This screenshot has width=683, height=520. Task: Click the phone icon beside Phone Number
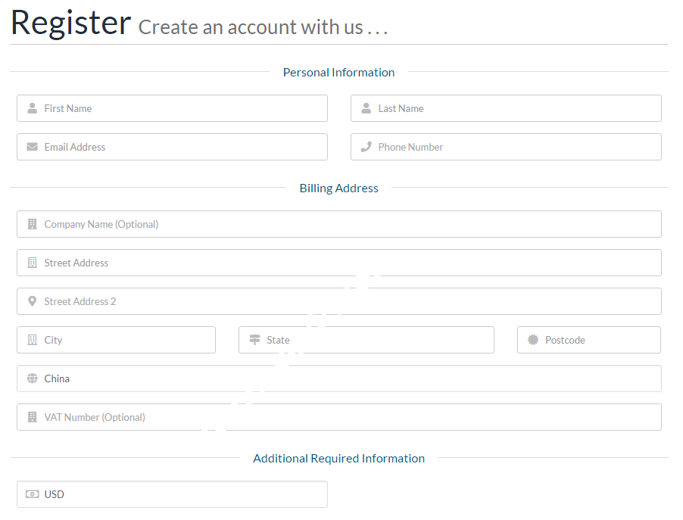click(366, 147)
